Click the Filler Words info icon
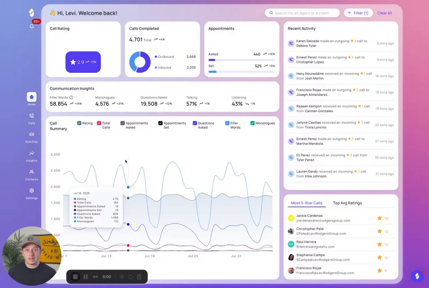The height and width of the screenshot is (288, 429). pyautogui.click(x=71, y=98)
